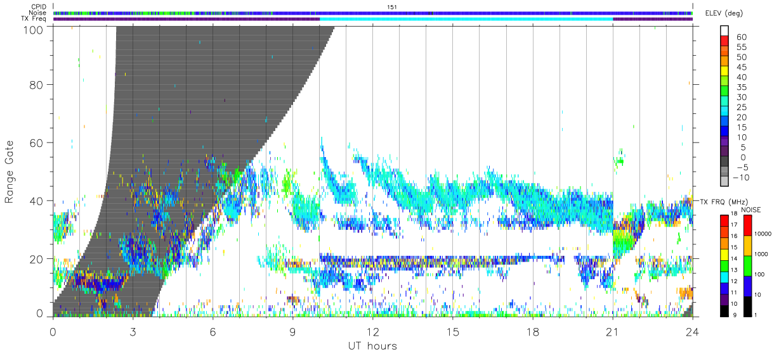Click the "ELEV (deg)" colorbar title

(x=724, y=13)
